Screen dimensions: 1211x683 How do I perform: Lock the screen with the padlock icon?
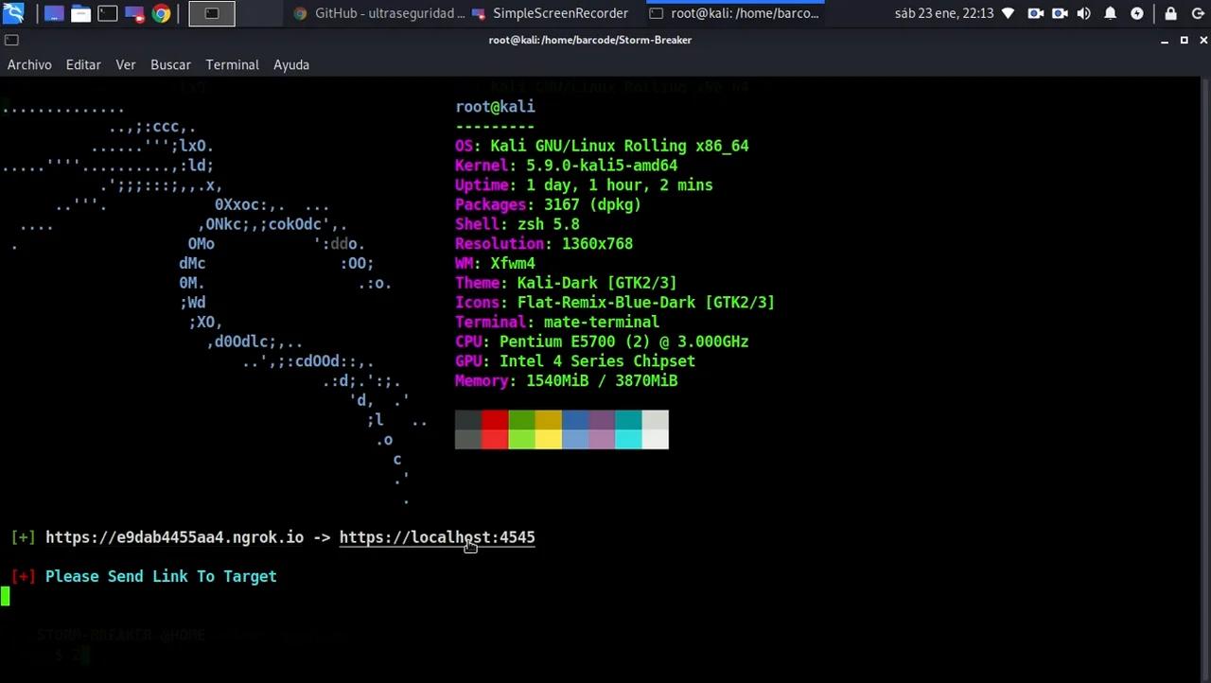[x=1171, y=13]
